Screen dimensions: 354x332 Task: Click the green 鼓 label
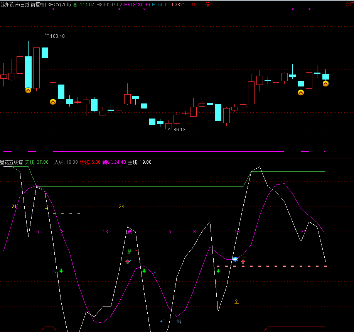(x=129, y=252)
